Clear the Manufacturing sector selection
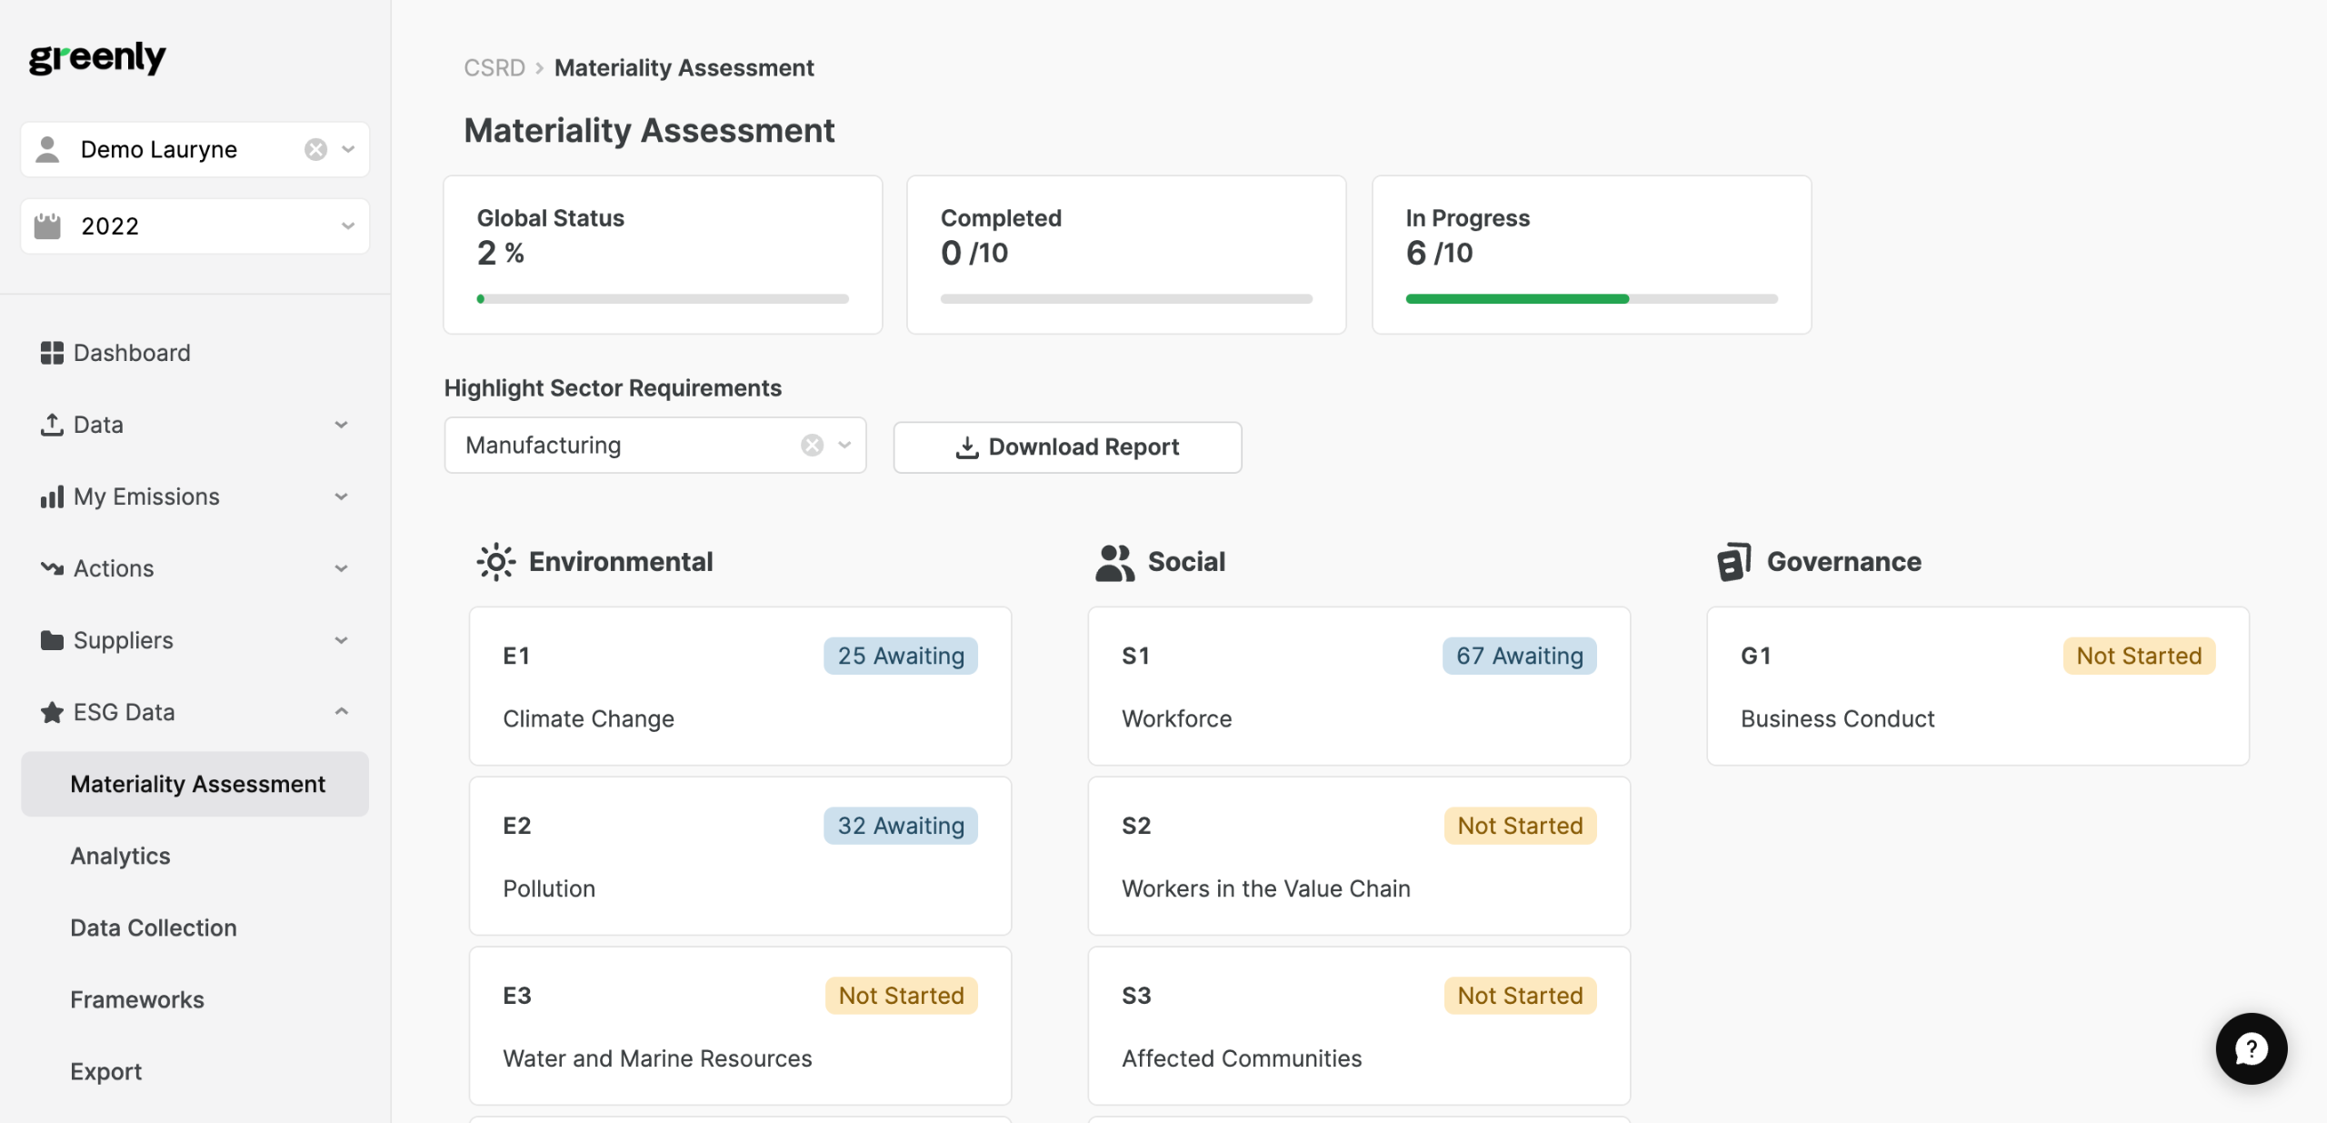Viewport: 2327px width, 1123px height. click(812, 446)
